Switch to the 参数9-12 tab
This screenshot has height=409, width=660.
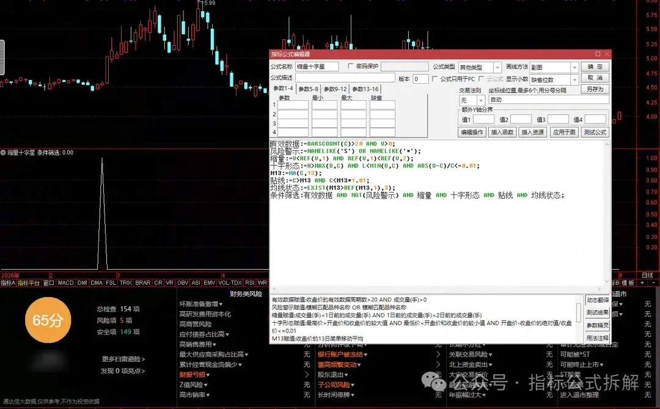tap(335, 89)
